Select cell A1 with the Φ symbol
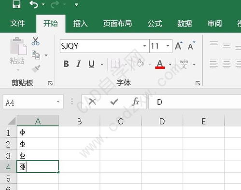The width and height of the screenshot is (241, 190). 38,132
